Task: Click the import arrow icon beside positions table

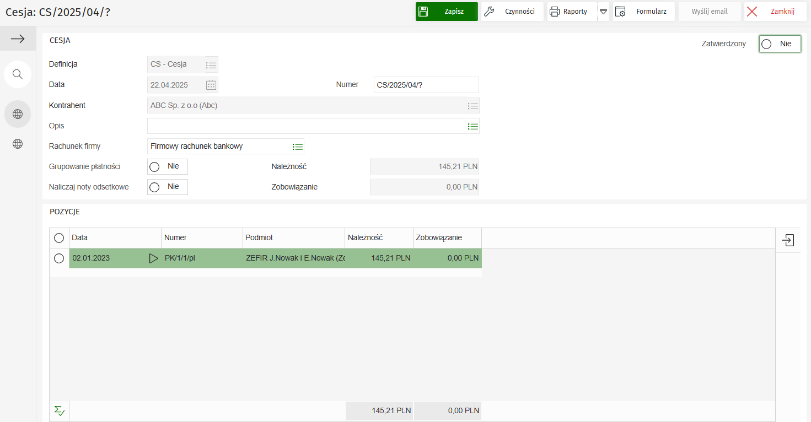Action: (x=788, y=240)
